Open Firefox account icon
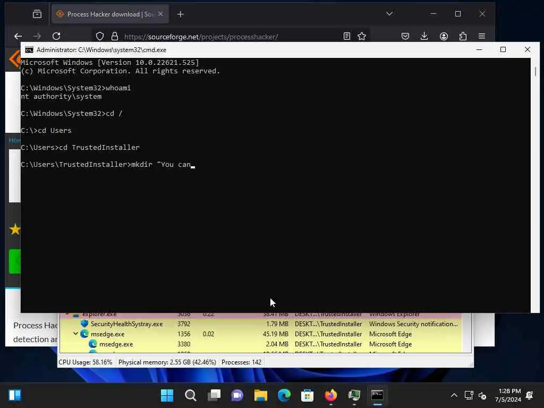The image size is (544, 408). click(444, 36)
